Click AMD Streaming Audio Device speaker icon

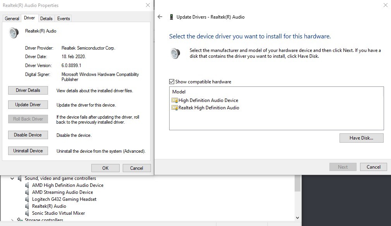27,192
